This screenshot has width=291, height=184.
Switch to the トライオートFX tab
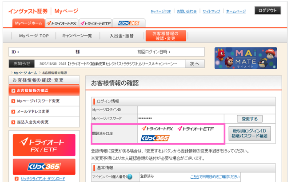pos(62,23)
